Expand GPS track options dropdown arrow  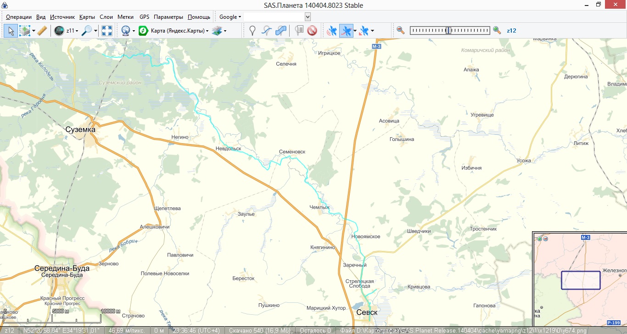355,31
